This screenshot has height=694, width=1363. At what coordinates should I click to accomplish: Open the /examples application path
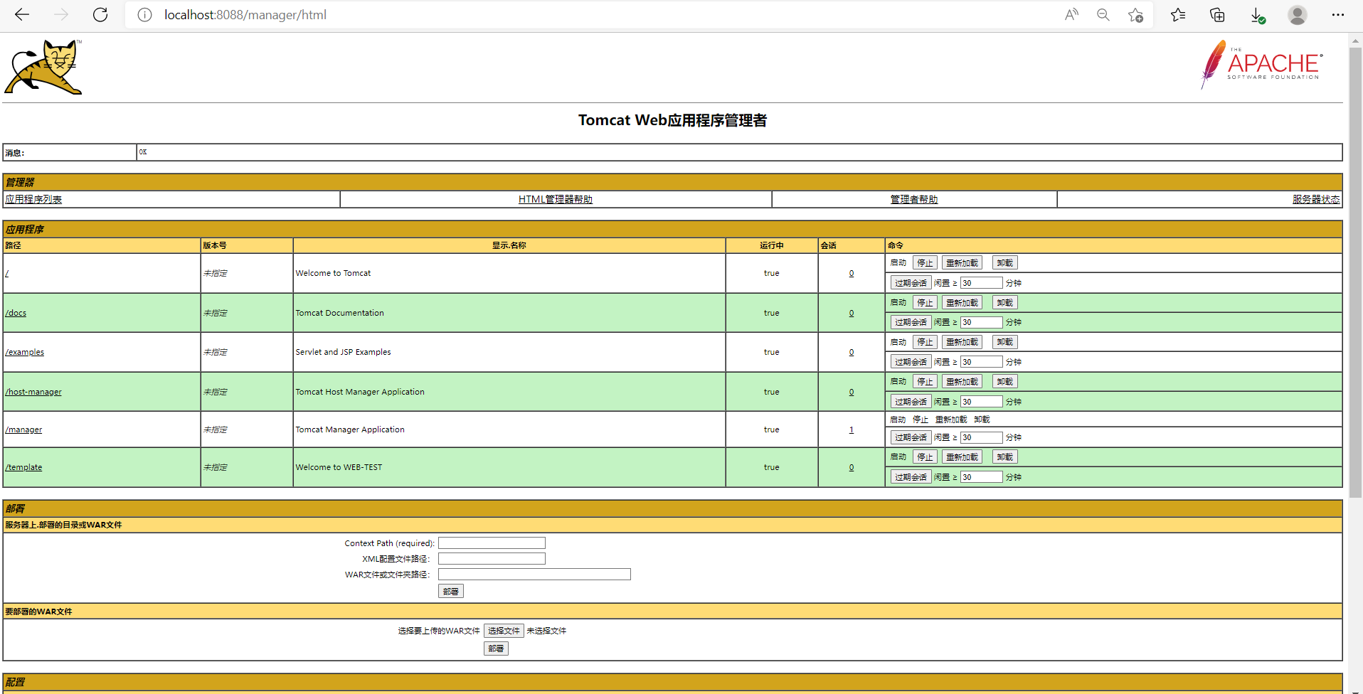[24, 352]
